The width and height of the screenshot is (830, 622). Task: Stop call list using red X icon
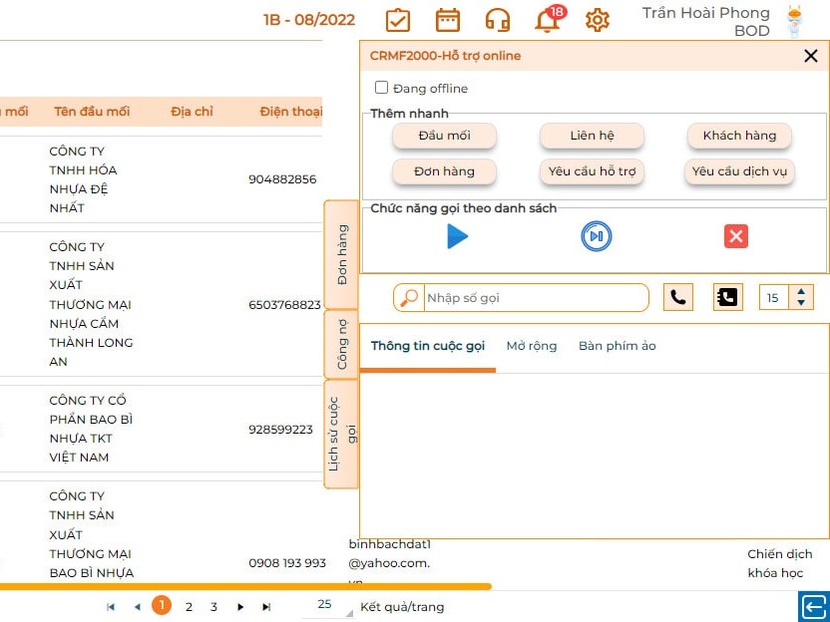click(735, 236)
